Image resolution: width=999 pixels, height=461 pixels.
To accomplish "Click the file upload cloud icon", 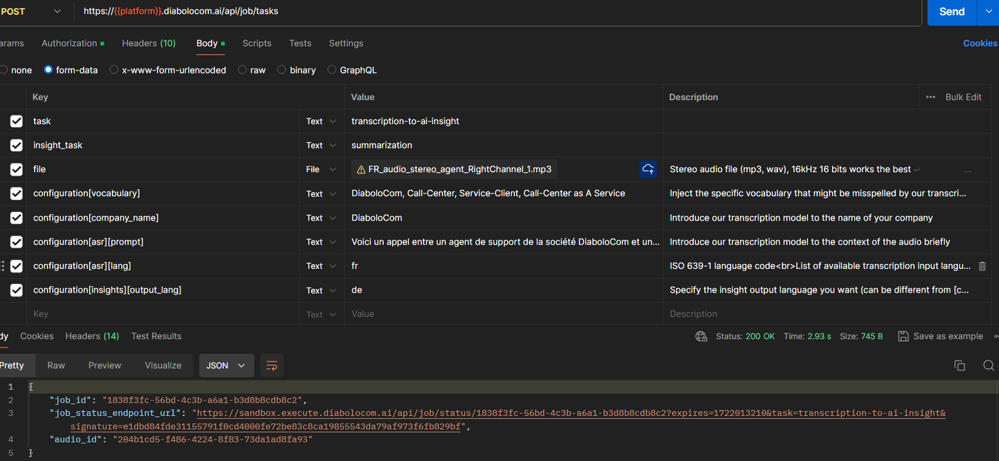I will (x=648, y=169).
